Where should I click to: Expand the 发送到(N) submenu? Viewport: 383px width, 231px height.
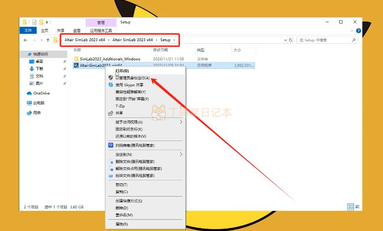coord(124,154)
